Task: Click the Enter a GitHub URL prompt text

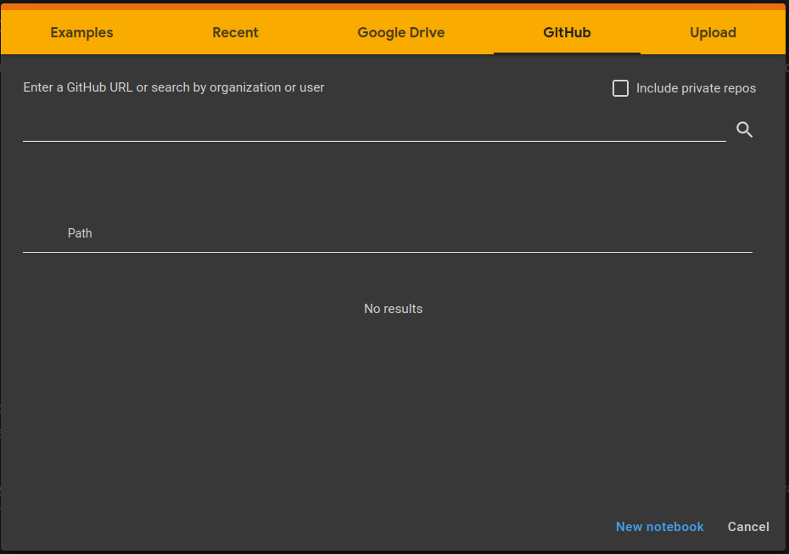Action: click(174, 87)
